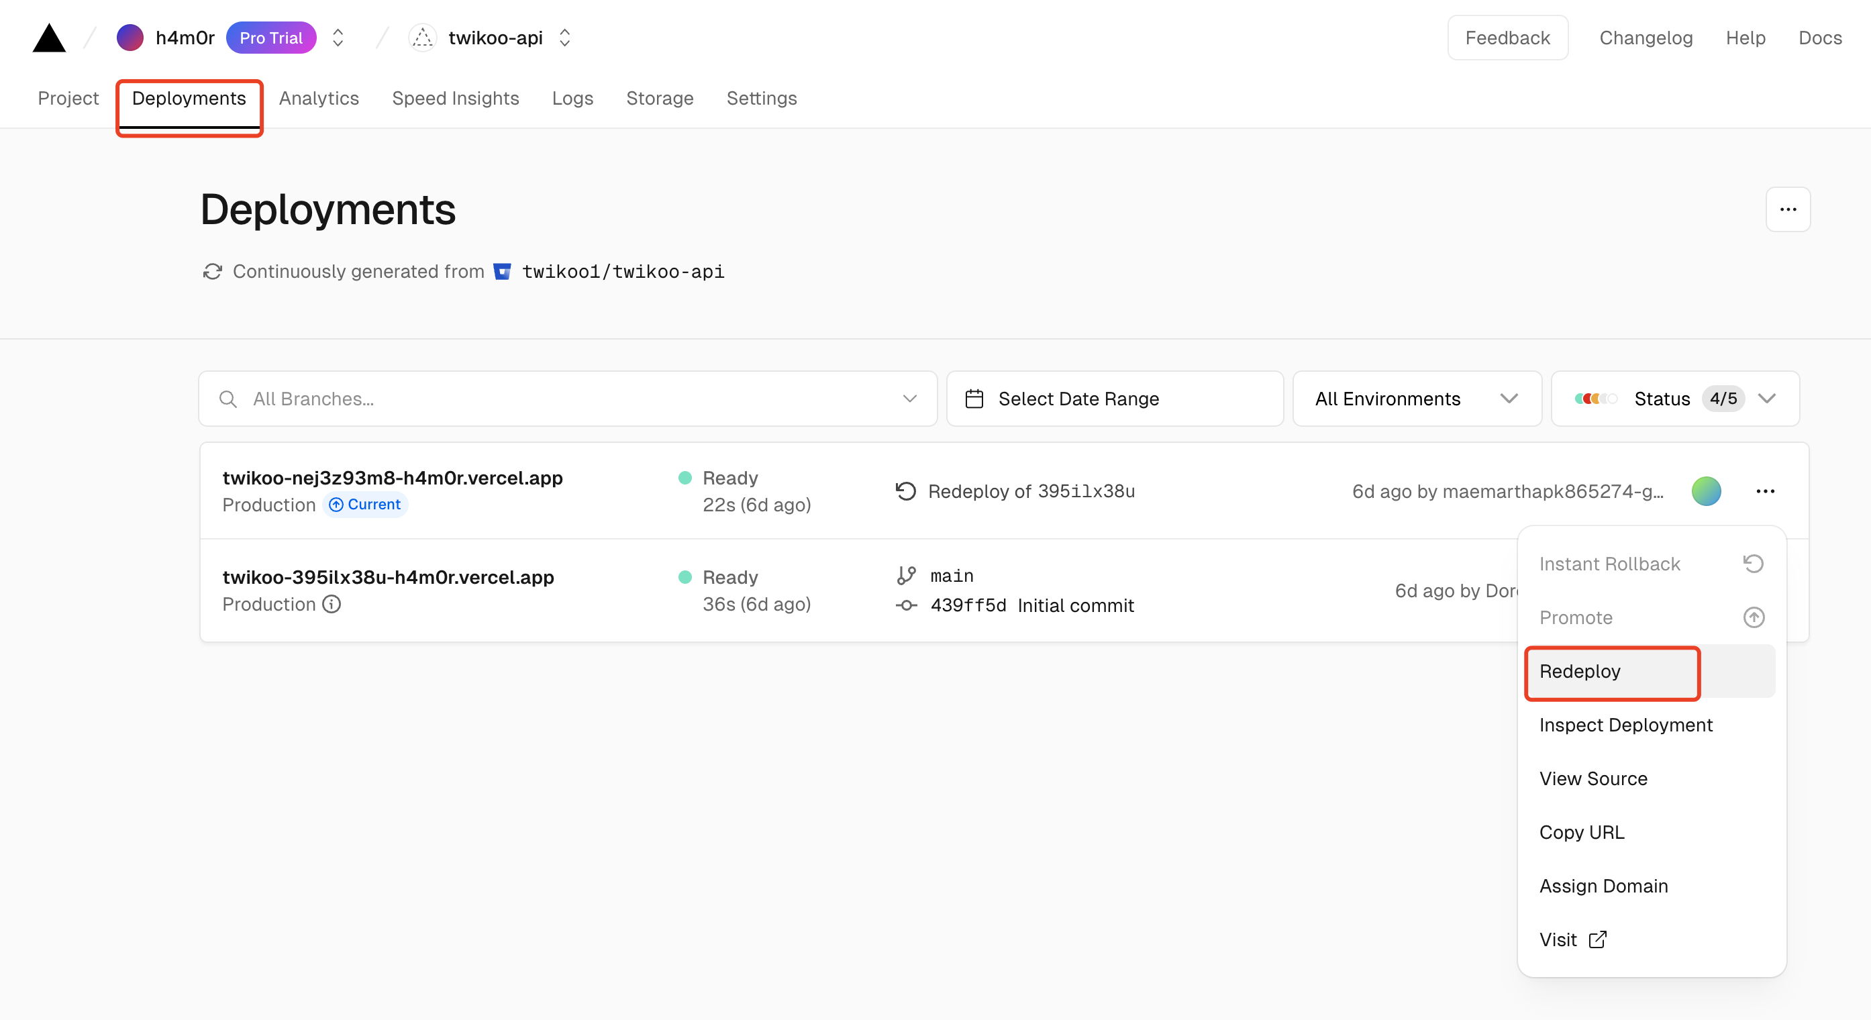Image resolution: width=1871 pixels, height=1020 pixels.
Task: Click commit hash 439ff5d
Action: point(968,606)
